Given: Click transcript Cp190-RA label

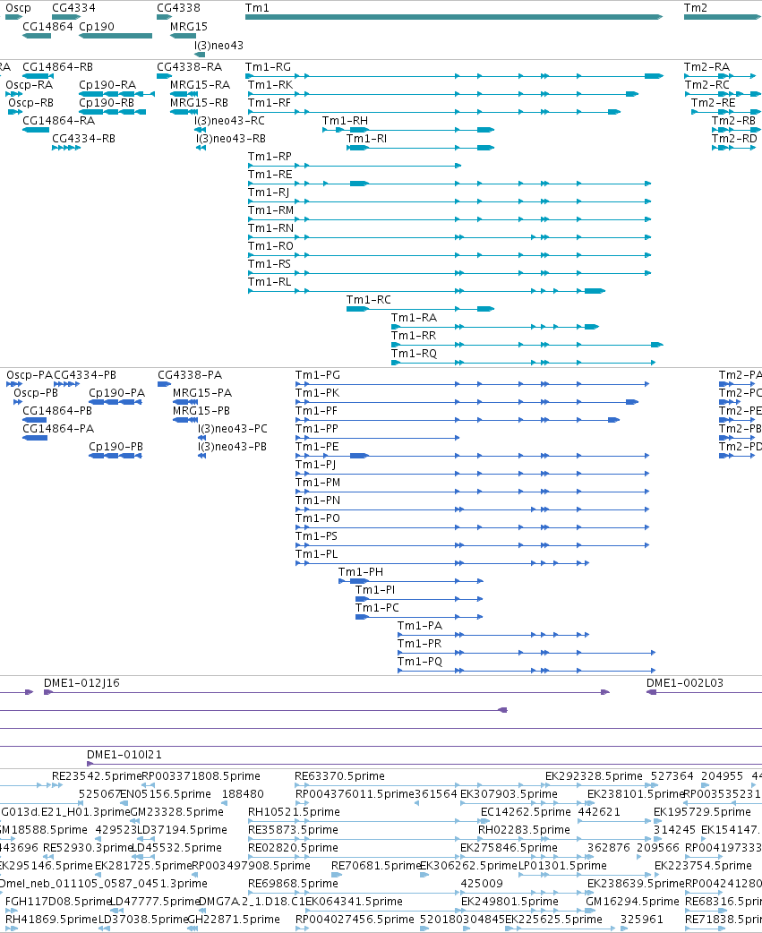Looking at the screenshot, I should (107, 85).
